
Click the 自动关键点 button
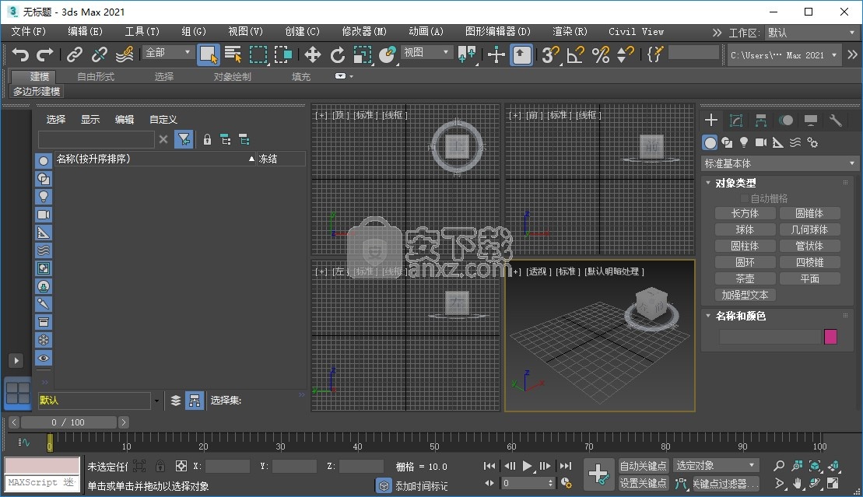[x=644, y=466]
